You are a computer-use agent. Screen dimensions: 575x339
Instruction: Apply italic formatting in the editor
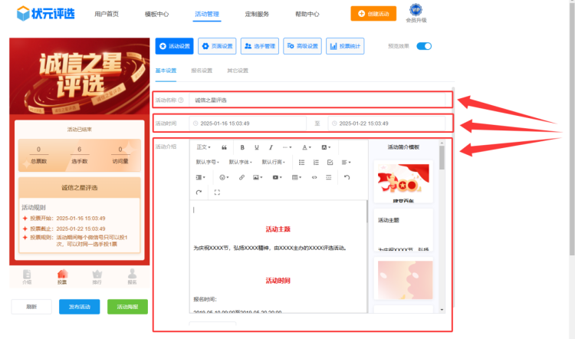click(x=271, y=147)
